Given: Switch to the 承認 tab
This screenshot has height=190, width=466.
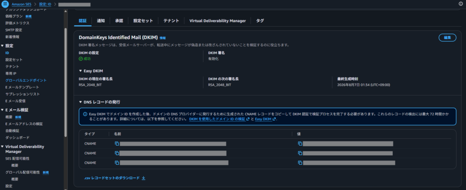Looking at the screenshot, I should pyautogui.click(x=119, y=21).
